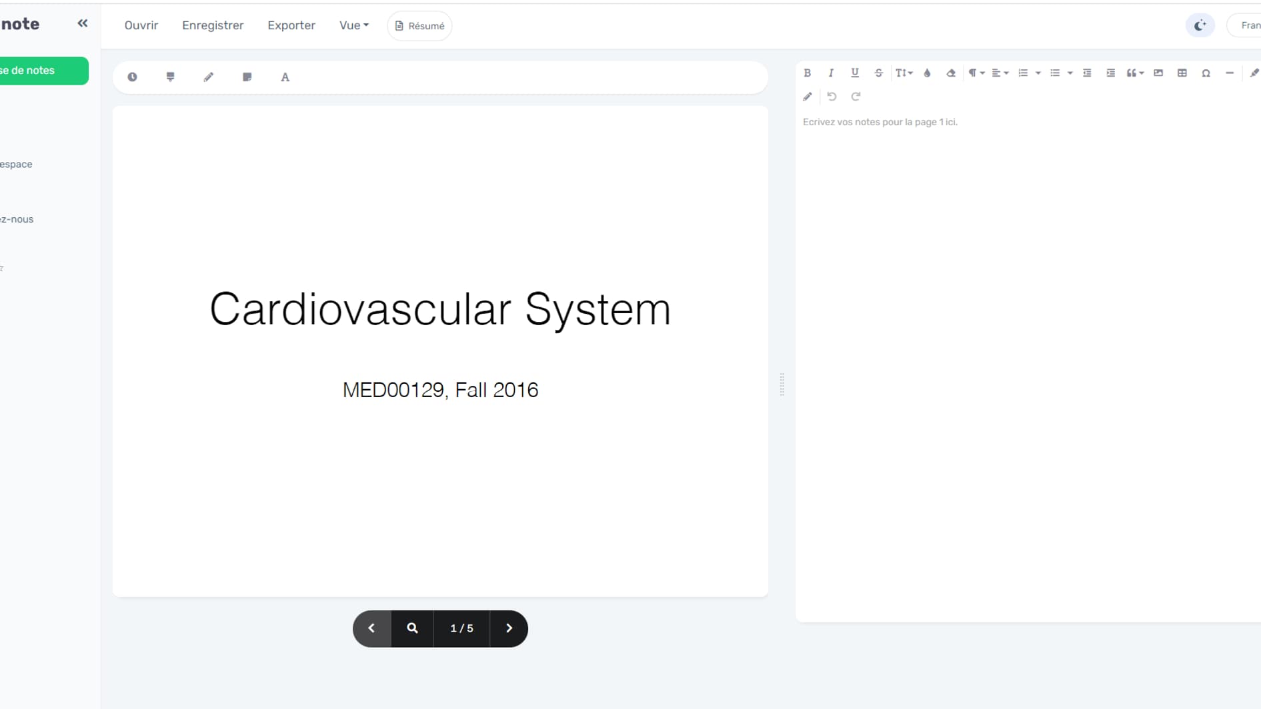The width and height of the screenshot is (1261, 709).
Task: Open the Ouvrir menu
Action: click(x=141, y=26)
